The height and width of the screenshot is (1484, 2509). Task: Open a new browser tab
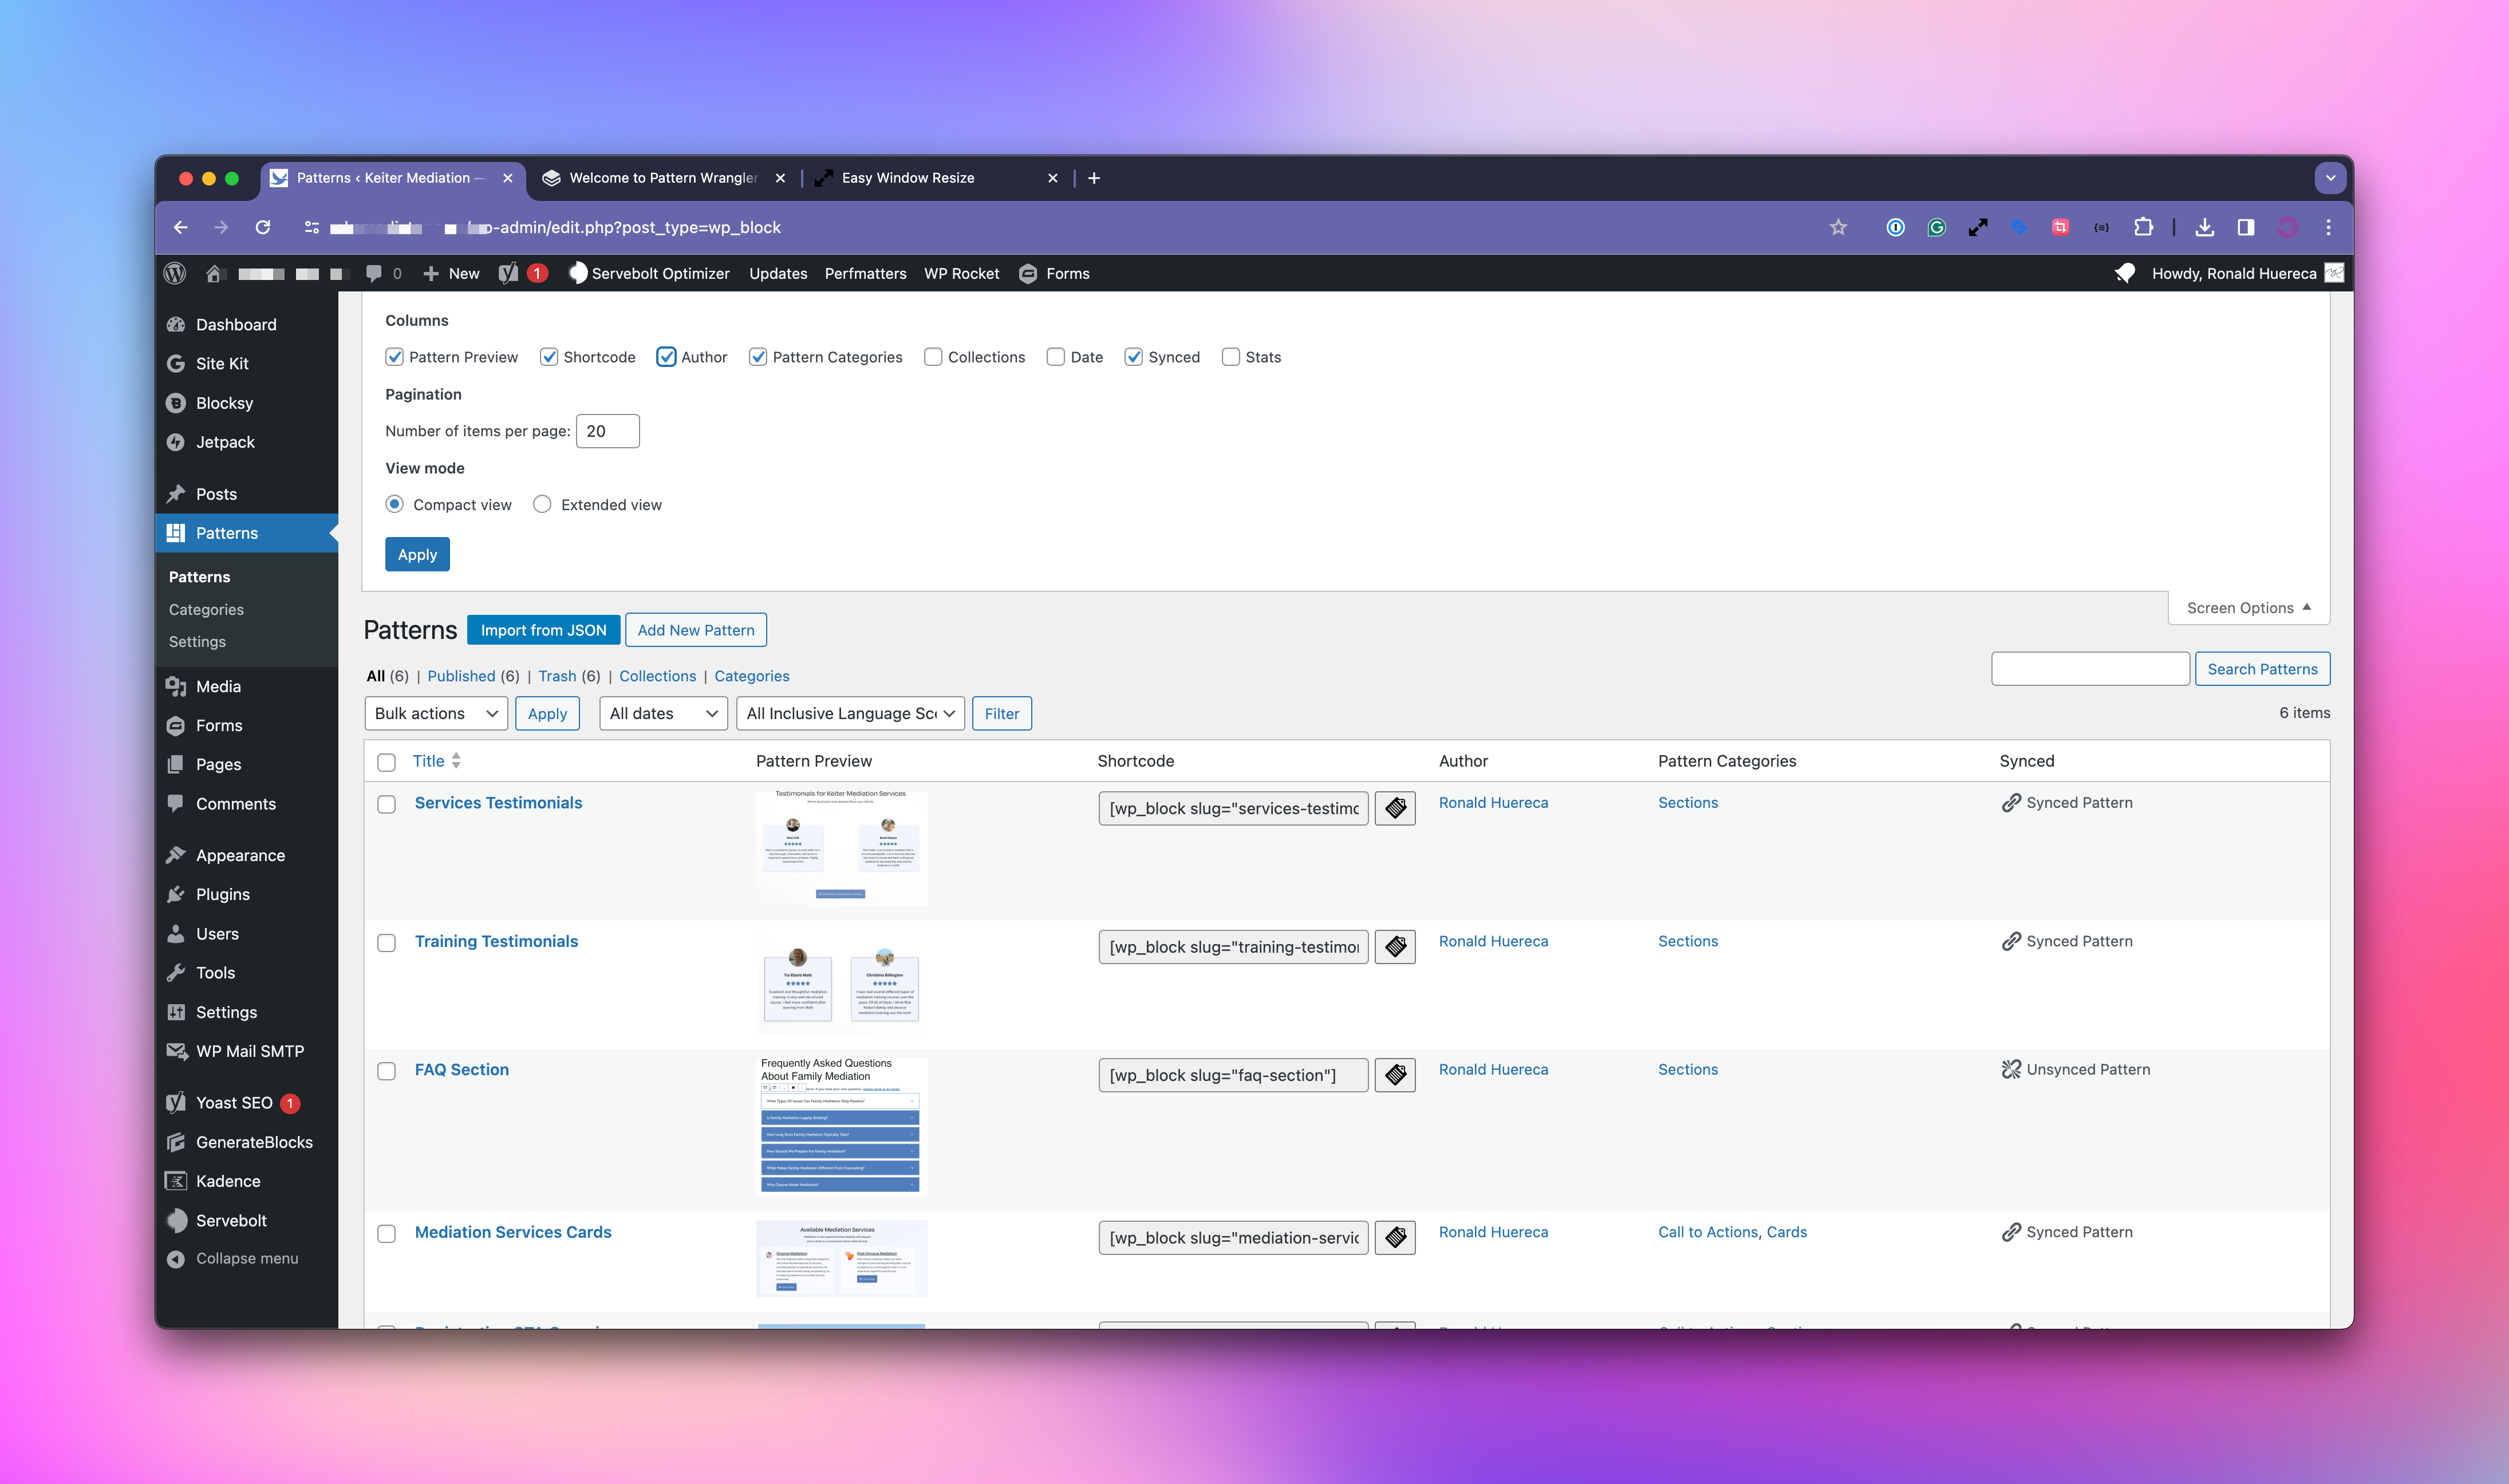coord(1094,178)
